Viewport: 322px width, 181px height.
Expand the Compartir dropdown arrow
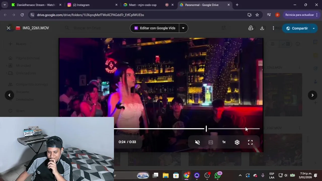[314, 28]
